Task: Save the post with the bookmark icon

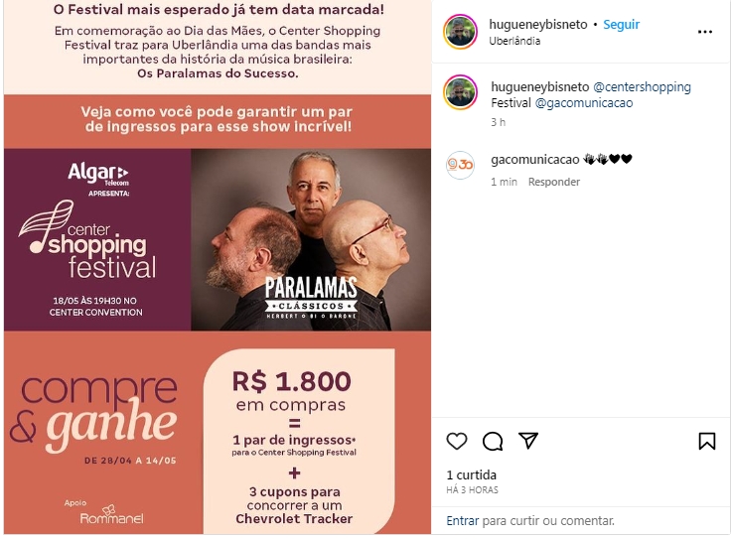Action: pos(707,441)
